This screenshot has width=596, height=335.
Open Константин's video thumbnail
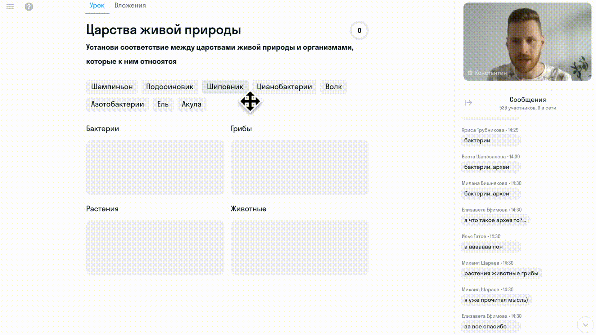[x=527, y=42]
